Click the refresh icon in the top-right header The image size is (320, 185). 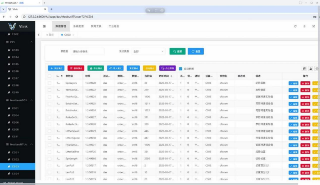(295, 26)
